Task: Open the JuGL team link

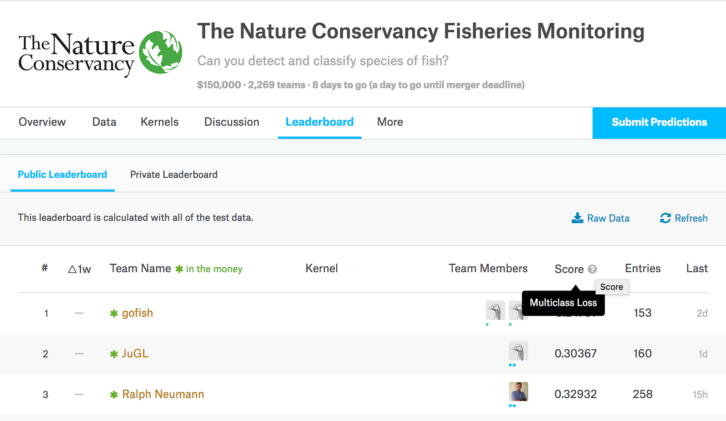Action: click(135, 353)
